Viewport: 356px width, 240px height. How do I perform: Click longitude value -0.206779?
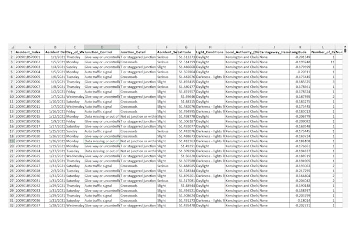pyautogui.click(x=300, y=117)
